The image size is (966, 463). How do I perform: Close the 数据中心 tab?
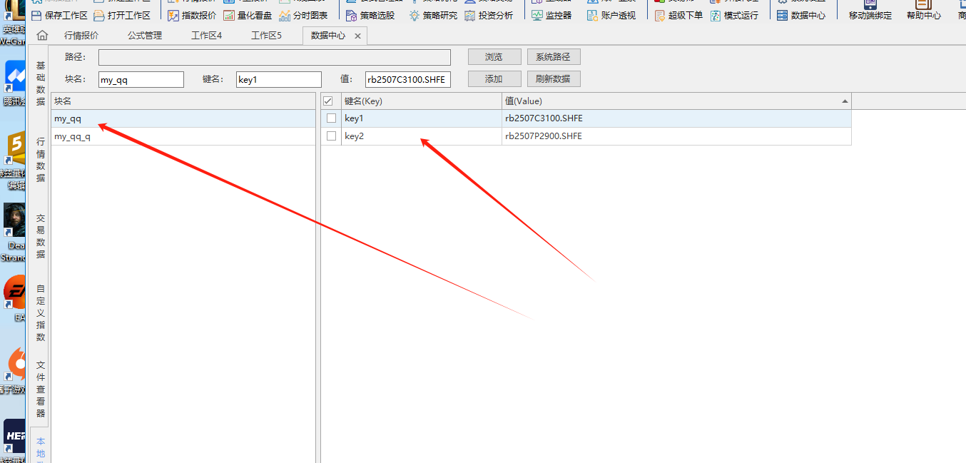point(357,36)
